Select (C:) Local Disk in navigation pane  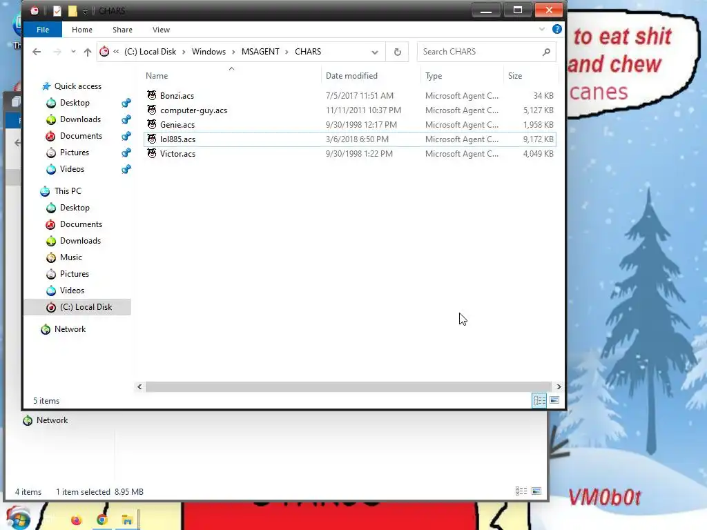pos(77,307)
